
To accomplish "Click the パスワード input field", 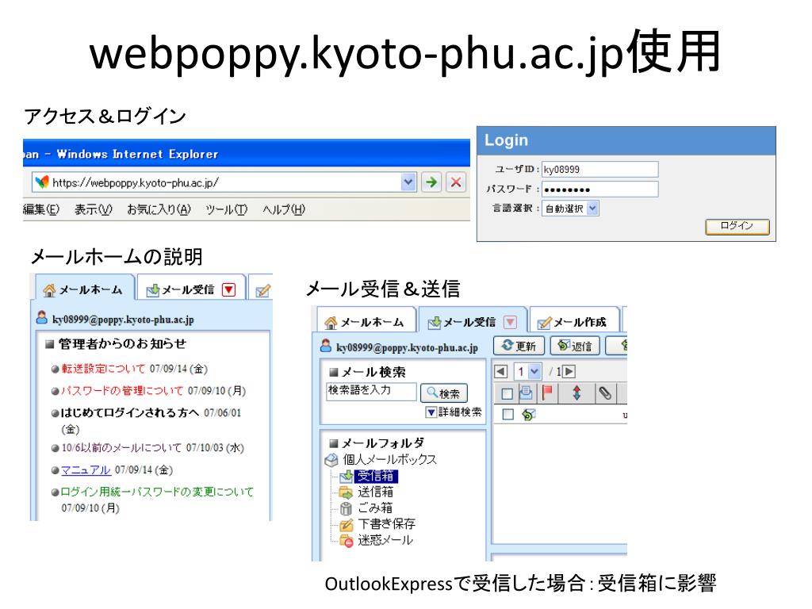I will (599, 189).
